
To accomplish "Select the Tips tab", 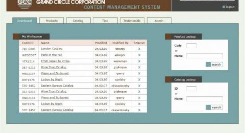I will [x=105, y=21].
